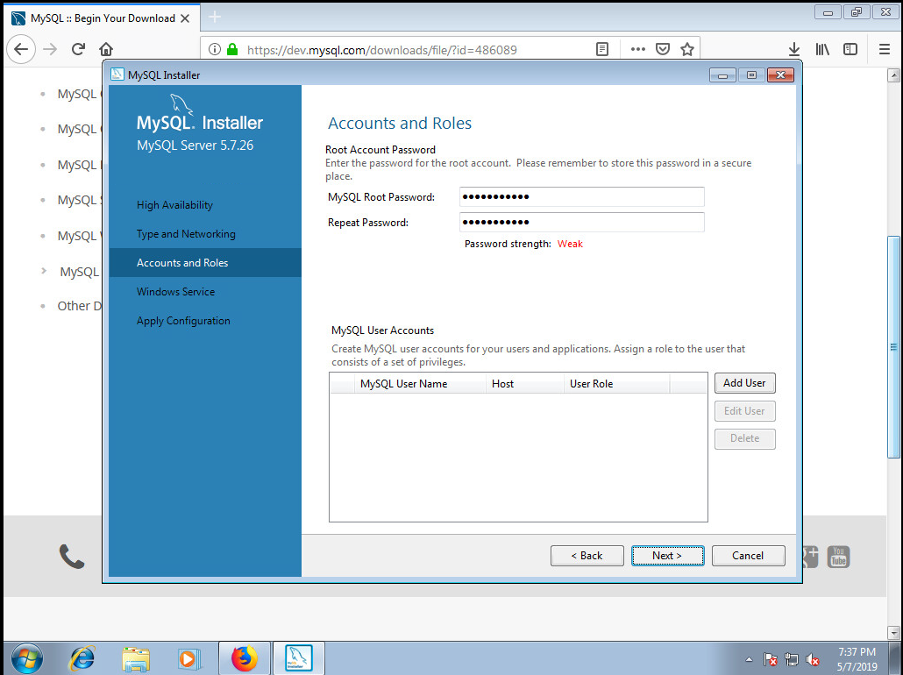The width and height of the screenshot is (903, 675).
Task: Click the User Role column header
Action: [x=617, y=384]
